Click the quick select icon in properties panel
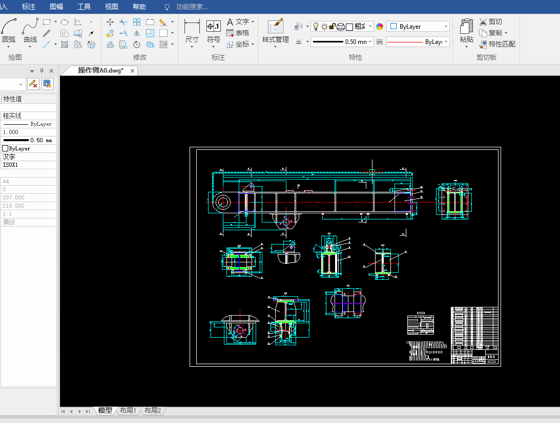The image size is (560, 423). click(x=48, y=83)
